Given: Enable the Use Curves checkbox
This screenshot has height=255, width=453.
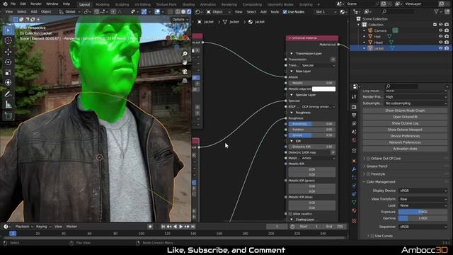Looking at the screenshot, I should click(x=372, y=236).
